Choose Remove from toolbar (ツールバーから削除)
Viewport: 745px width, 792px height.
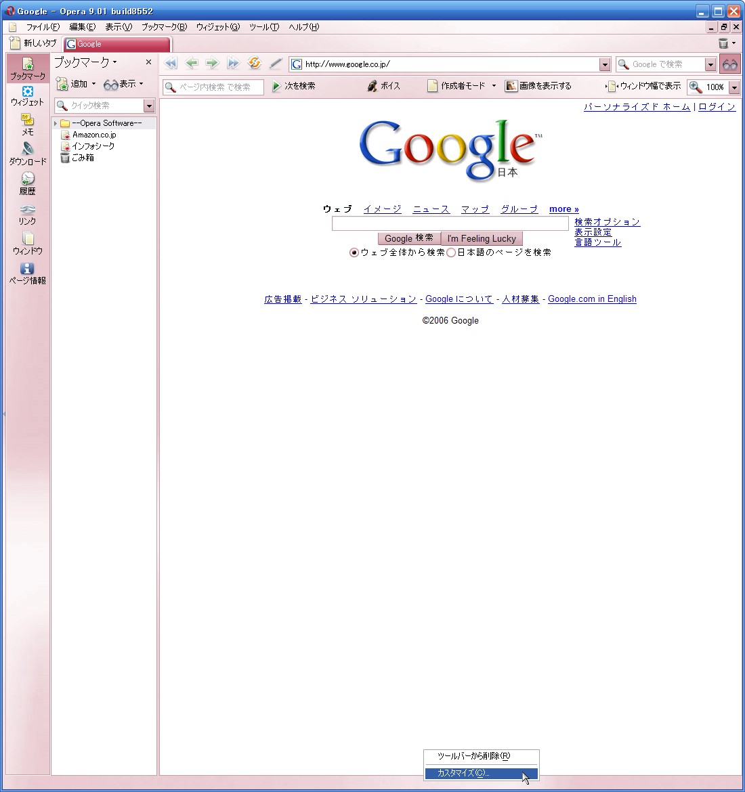click(x=481, y=756)
